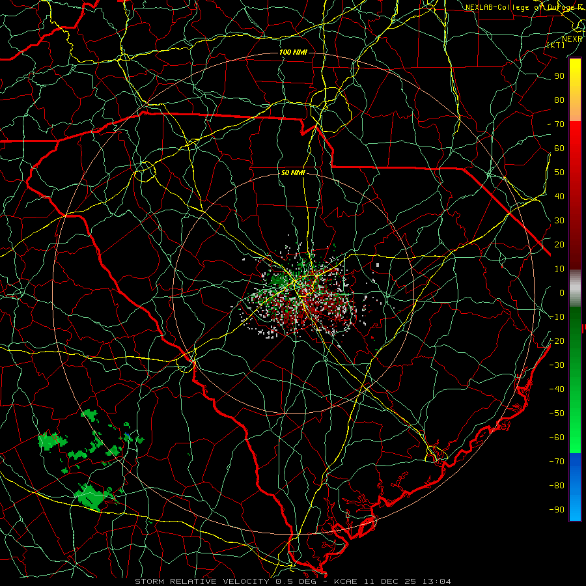Click the '-50' value on velocity scale
Viewport: 586px width, 586px height.
[x=557, y=413]
